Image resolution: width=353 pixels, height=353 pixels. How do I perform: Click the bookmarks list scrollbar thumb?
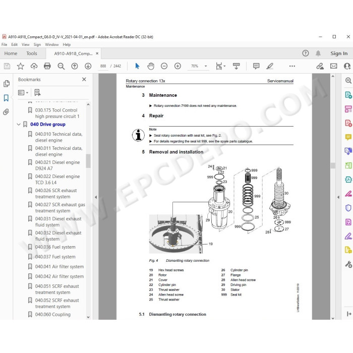tap(88, 161)
